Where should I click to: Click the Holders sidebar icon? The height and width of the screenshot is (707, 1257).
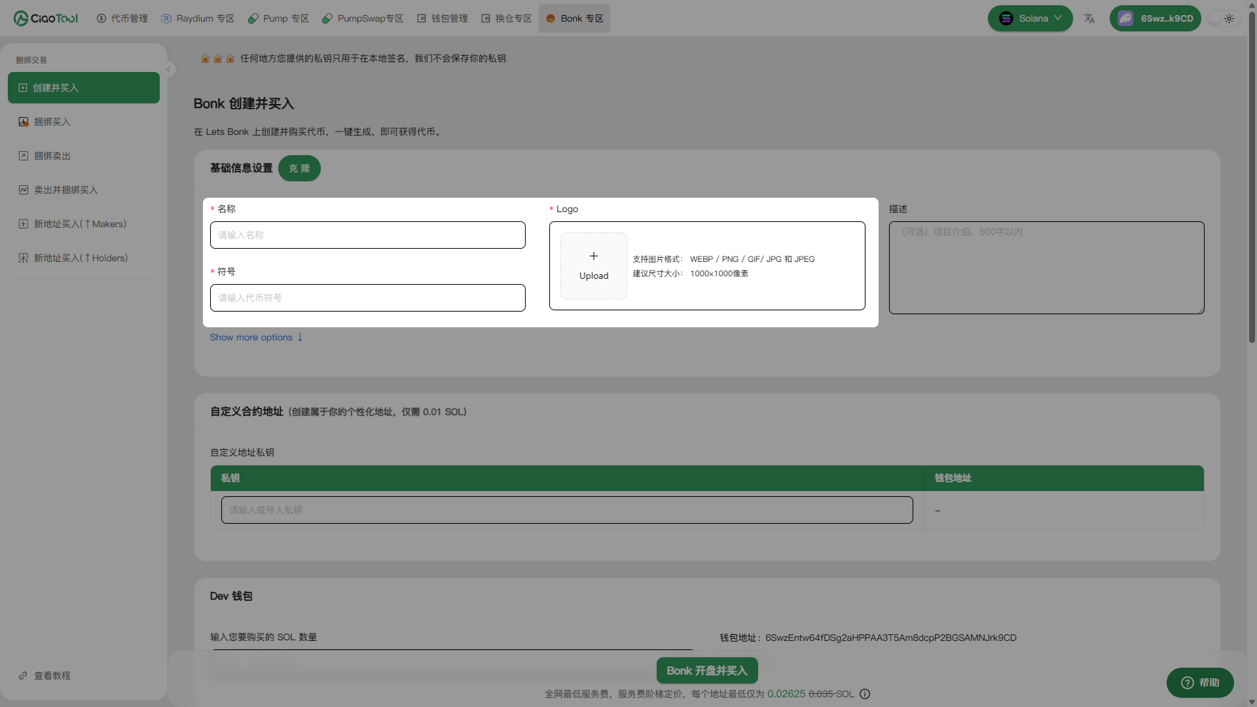tap(24, 258)
